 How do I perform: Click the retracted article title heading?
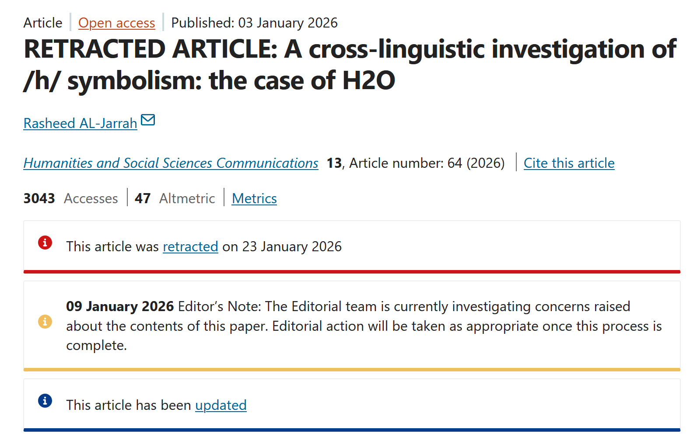(350, 65)
